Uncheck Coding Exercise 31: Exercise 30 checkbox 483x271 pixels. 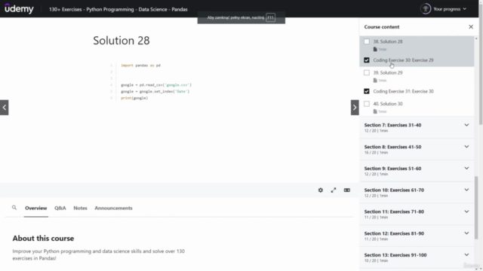(367, 91)
